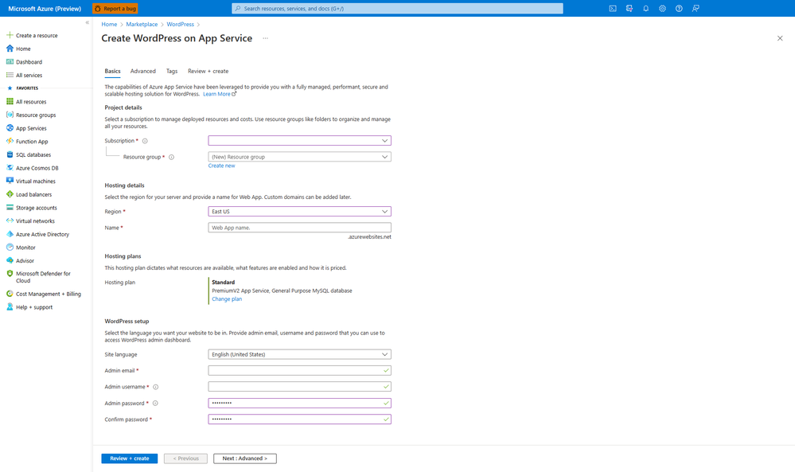Click the Admin username field

click(300, 387)
